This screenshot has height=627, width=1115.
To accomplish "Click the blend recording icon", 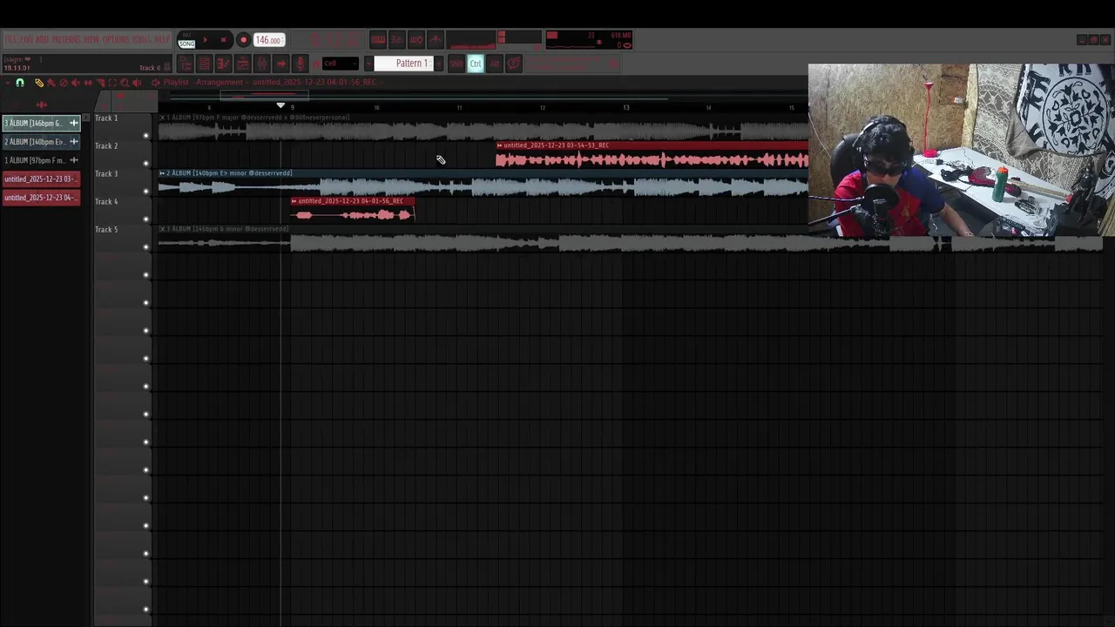I will pyautogui.click(x=436, y=40).
